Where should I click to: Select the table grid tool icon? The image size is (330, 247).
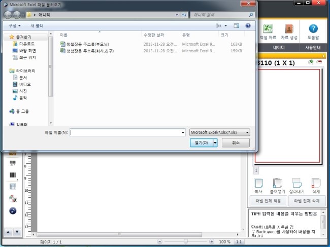click(x=13, y=187)
